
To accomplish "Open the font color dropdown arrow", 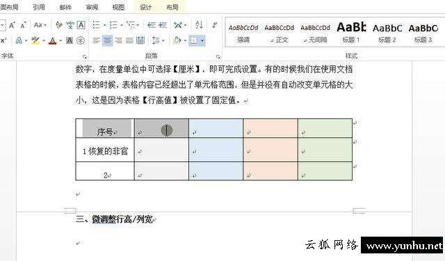I will [x=60, y=40].
